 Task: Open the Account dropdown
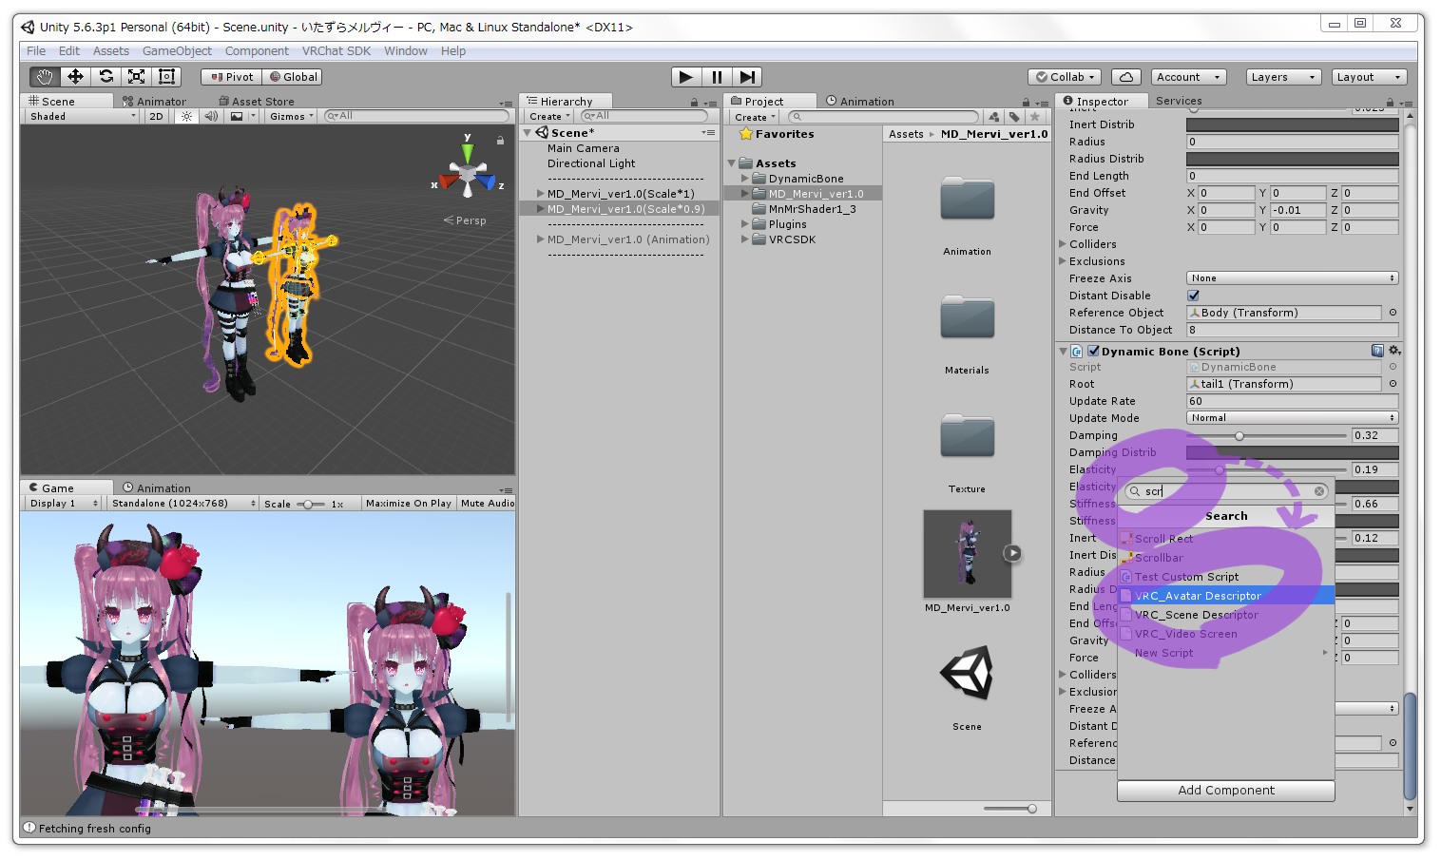tap(1188, 77)
